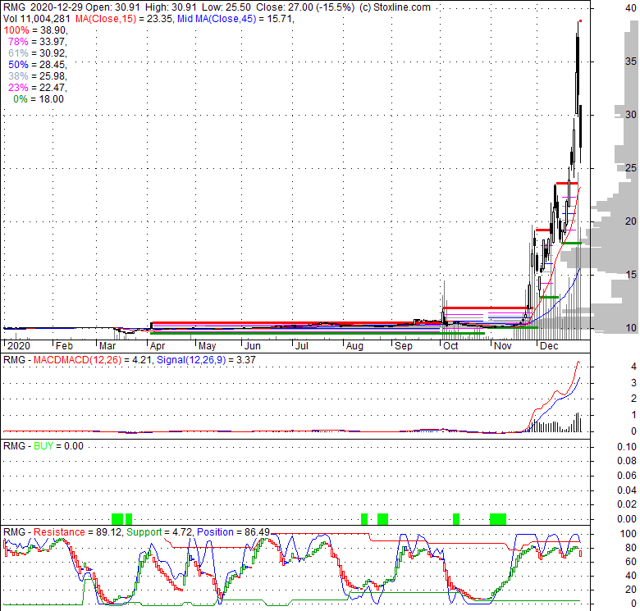
Task: Click the 100 value on the oscillator axis
Action: pyautogui.click(x=629, y=534)
